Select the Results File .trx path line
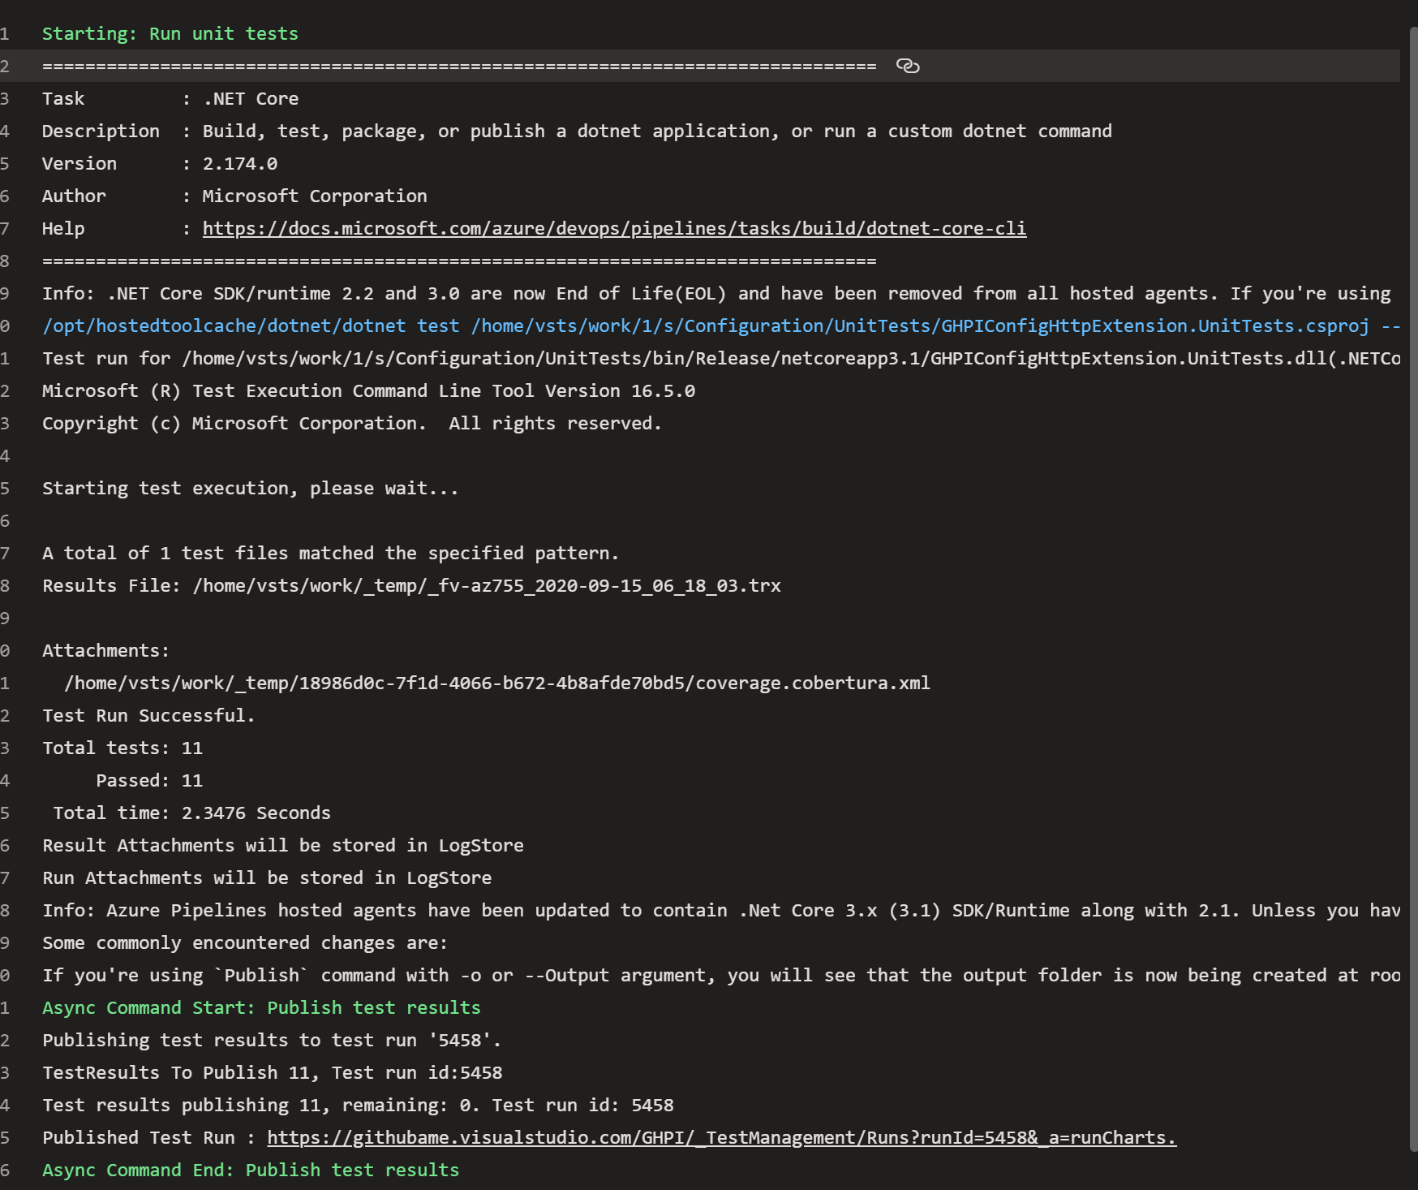This screenshot has height=1190, width=1418. [x=412, y=585]
